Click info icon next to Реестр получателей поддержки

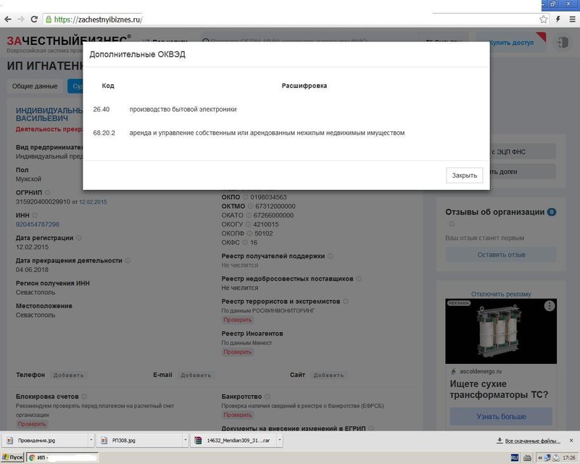(331, 256)
